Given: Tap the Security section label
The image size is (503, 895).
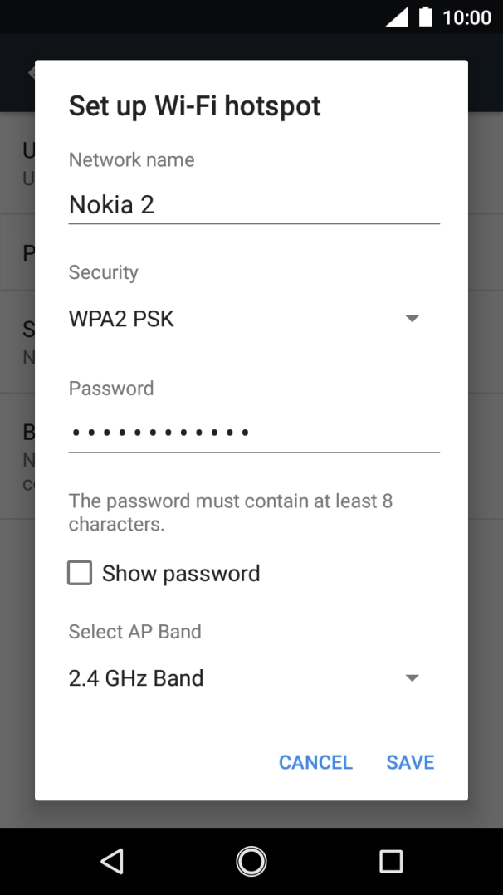Looking at the screenshot, I should [x=103, y=271].
